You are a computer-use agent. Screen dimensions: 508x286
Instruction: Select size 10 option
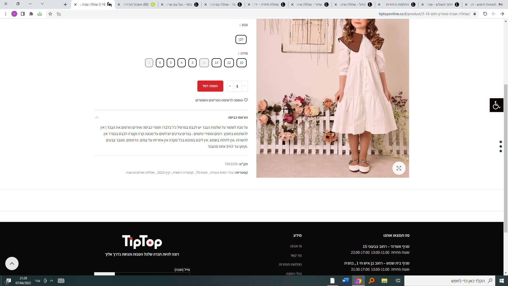241,63
